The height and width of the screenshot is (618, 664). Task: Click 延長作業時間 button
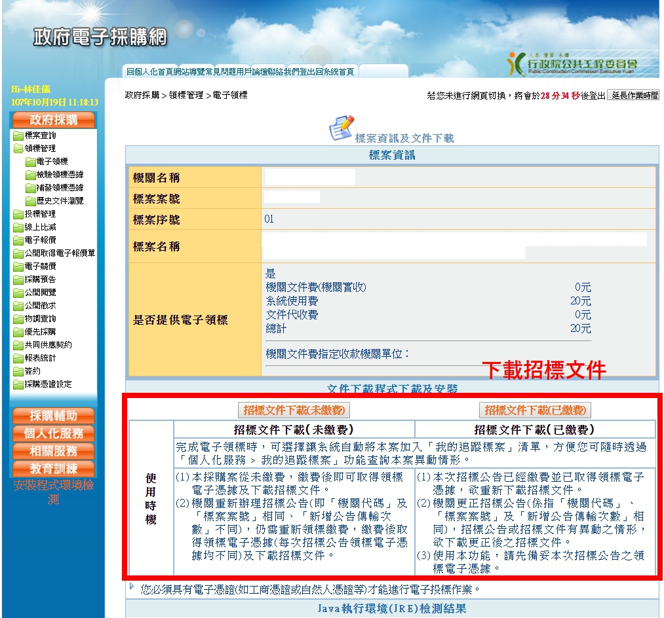[633, 95]
